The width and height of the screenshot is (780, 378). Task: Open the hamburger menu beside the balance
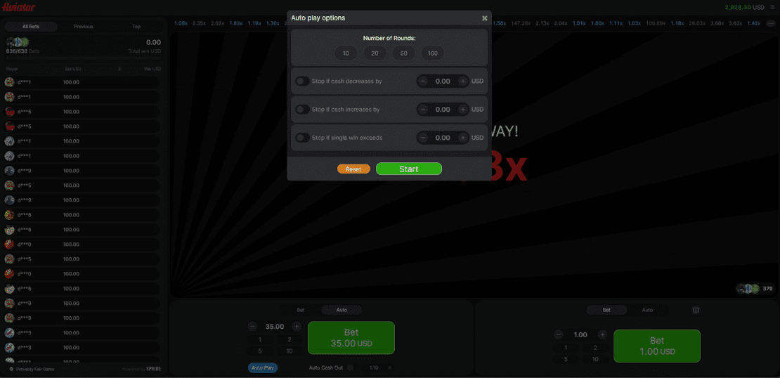click(x=772, y=7)
